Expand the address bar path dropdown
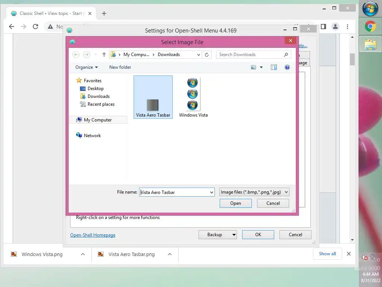Screen dimensions: 382x287 point(198,55)
